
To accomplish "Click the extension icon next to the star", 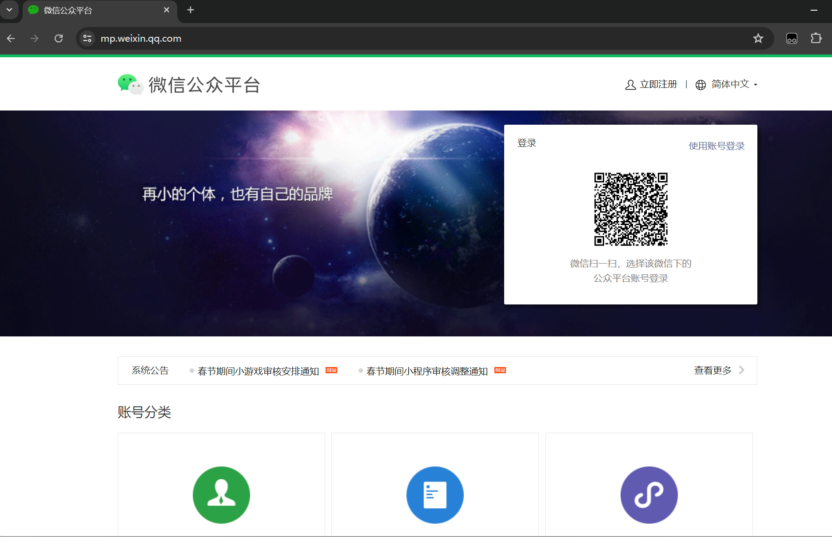I will (x=792, y=39).
